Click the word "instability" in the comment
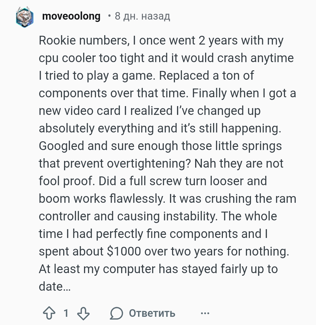 point(190,216)
